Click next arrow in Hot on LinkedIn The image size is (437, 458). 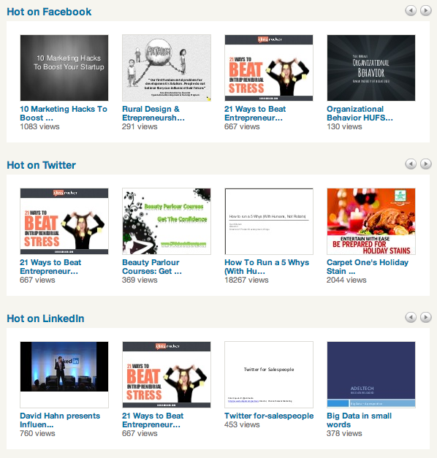(x=426, y=317)
